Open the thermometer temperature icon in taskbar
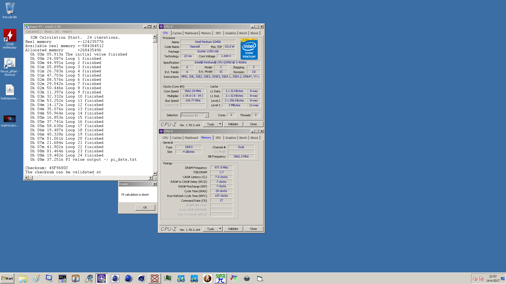506x284 pixels. [x=76, y=278]
